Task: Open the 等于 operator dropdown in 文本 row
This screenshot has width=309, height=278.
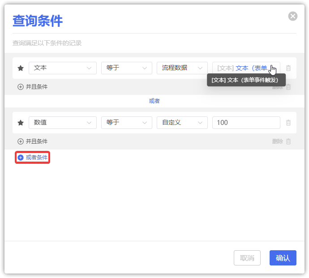Action: (x=126, y=68)
